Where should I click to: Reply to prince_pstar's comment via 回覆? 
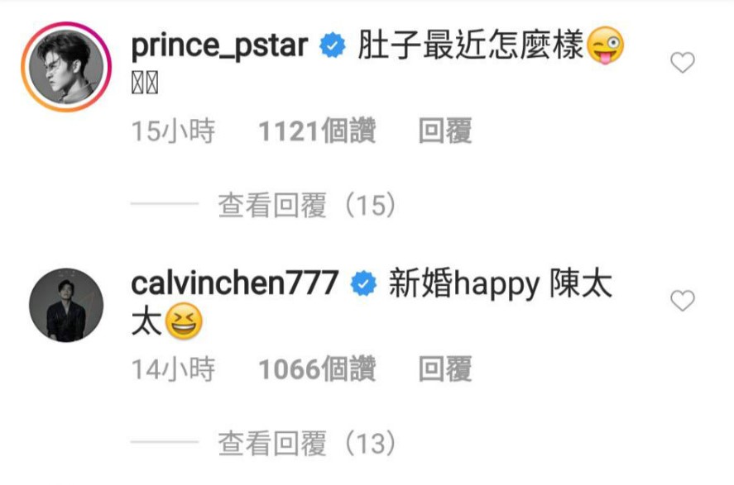click(x=444, y=131)
